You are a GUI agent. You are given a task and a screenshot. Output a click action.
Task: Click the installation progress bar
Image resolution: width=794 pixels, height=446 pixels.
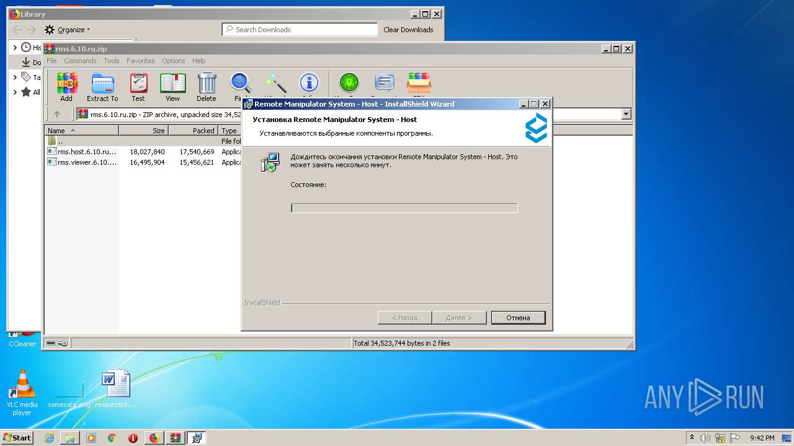[x=404, y=208]
